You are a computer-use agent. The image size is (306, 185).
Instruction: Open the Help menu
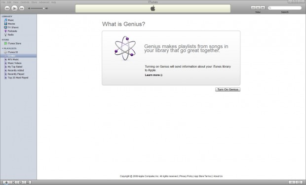[x=53, y=2]
